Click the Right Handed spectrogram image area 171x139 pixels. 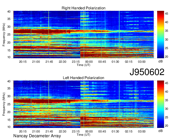click(83, 34)
